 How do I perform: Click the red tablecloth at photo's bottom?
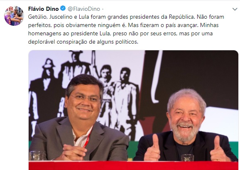point(133,165)
